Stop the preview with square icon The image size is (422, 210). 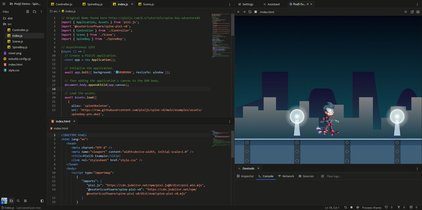pos(256,12)
